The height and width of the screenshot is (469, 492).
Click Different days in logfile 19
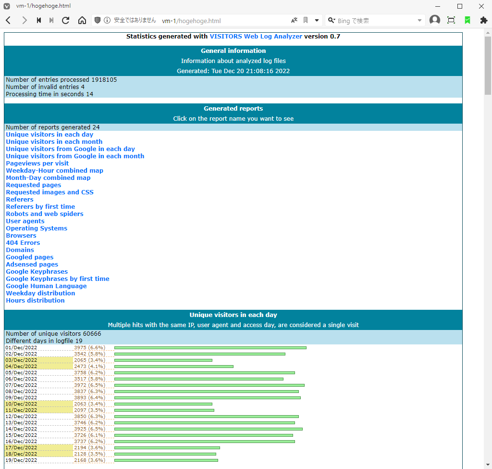tap(44, 341)
